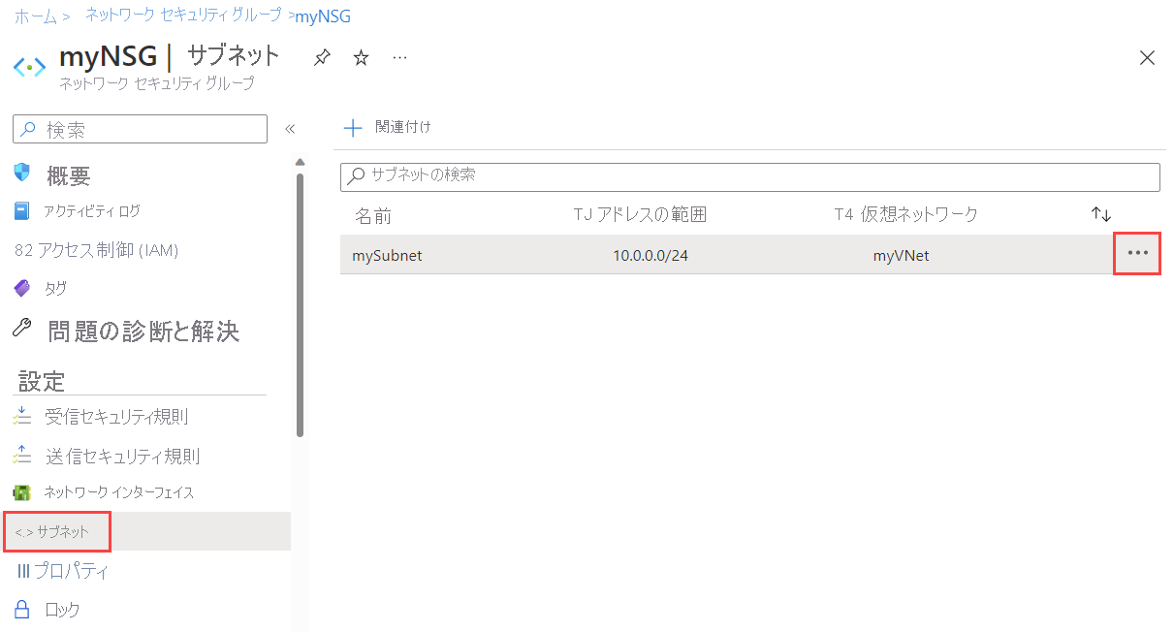
Task: Select the mySubnet row name
Action: 387,256
